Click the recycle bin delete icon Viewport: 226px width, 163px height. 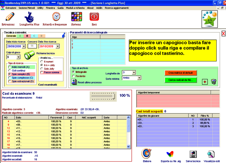213,82
